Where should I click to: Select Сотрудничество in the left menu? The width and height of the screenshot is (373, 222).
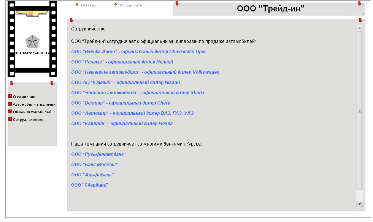point(28,120)
